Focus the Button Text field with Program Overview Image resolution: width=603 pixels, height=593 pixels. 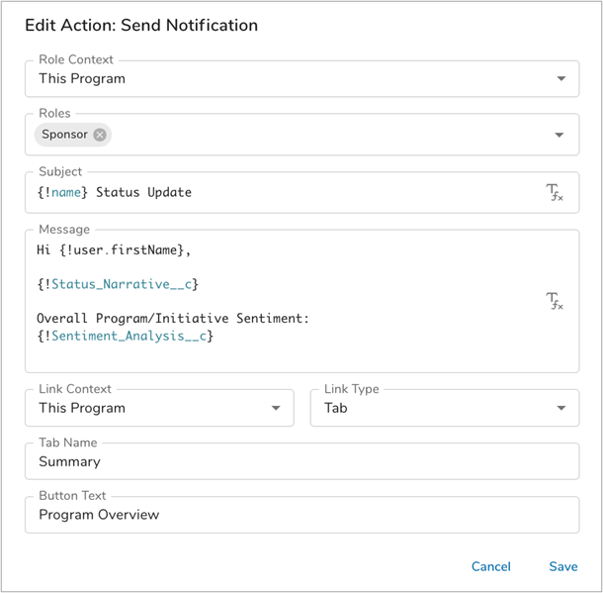(301, 515)
